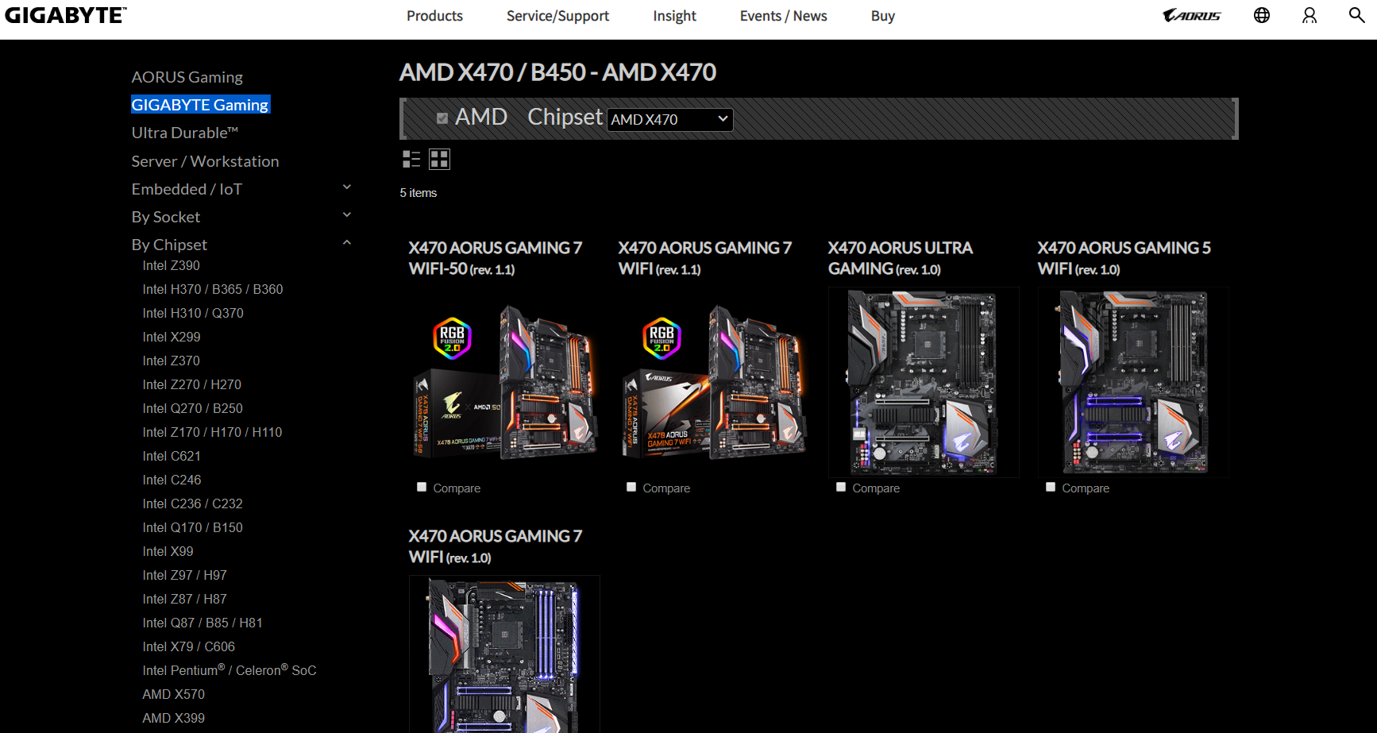Open Embedded / IoT category
1377x733 pixels.
[x=187, y=189]
